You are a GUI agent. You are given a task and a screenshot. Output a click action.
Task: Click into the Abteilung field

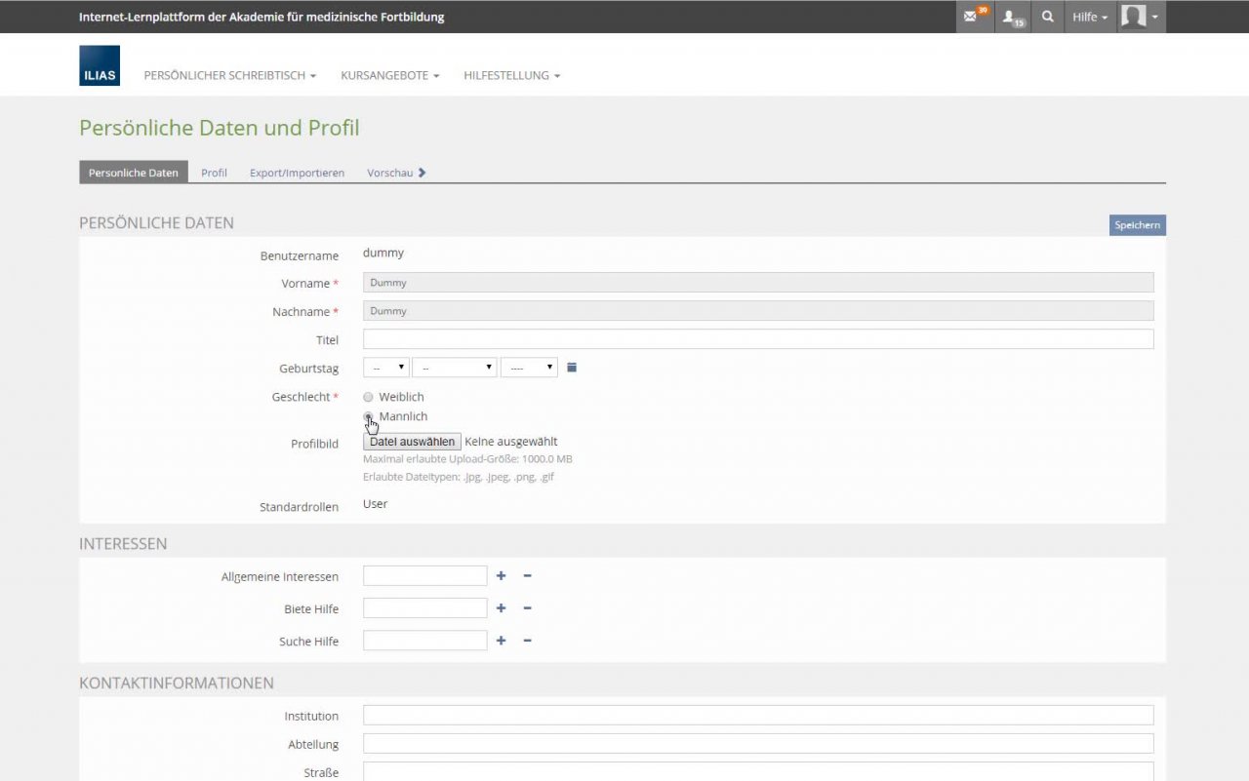pyautogui.click(x=758, y=744)
